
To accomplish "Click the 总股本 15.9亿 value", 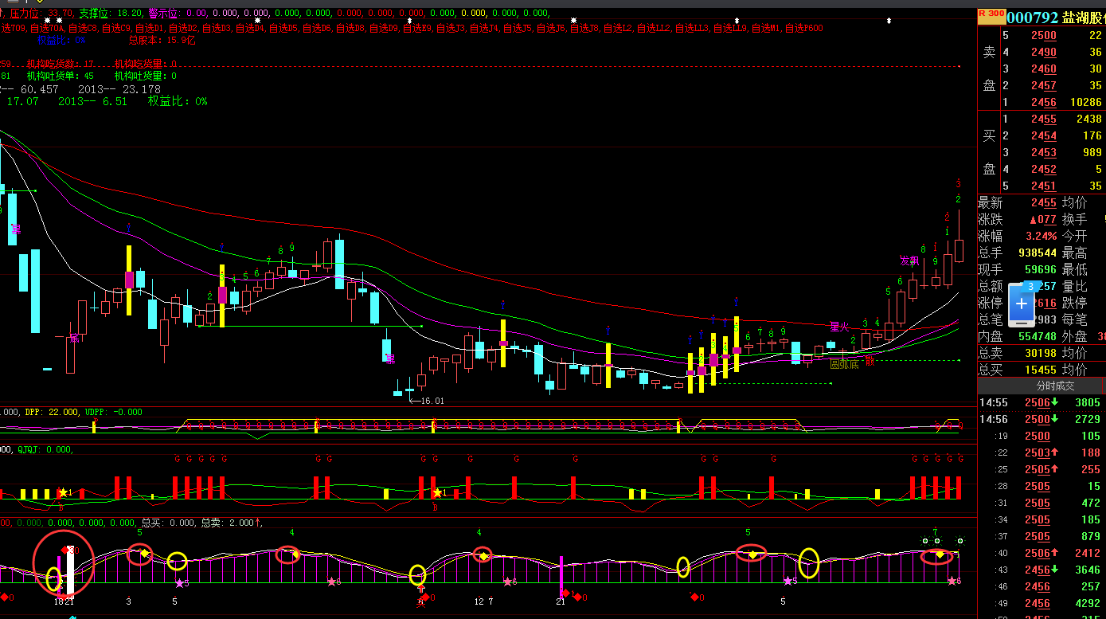I will pyautogui.click(x=162, y=40).
